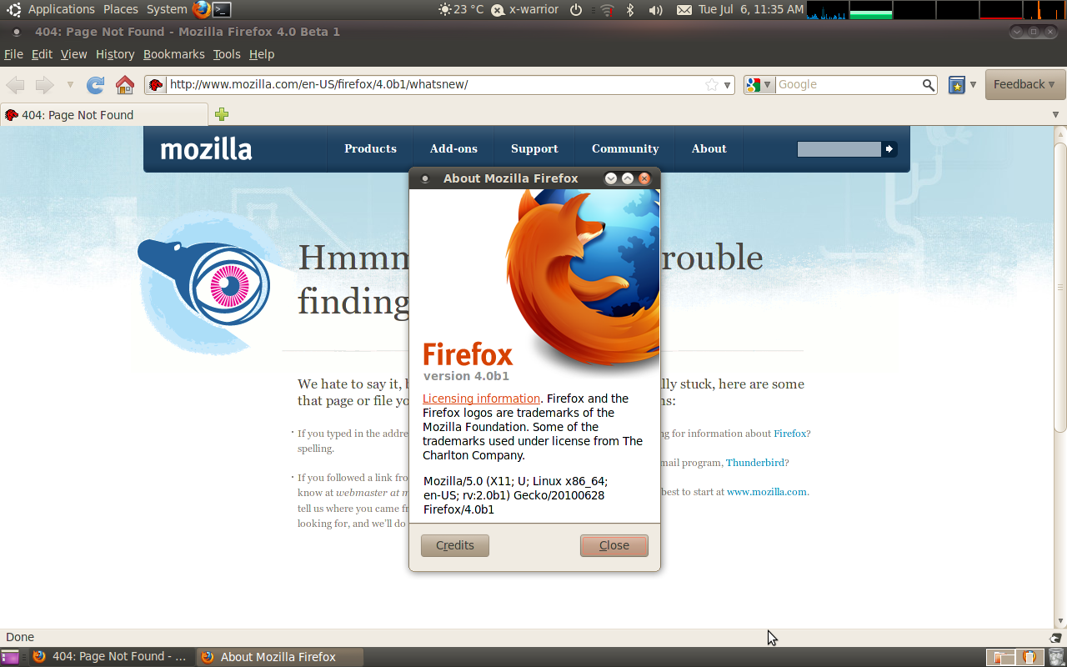Open Ubuntu Applications menu
This screenshot has width=1067, height=667.
click(x=61, y=9)
